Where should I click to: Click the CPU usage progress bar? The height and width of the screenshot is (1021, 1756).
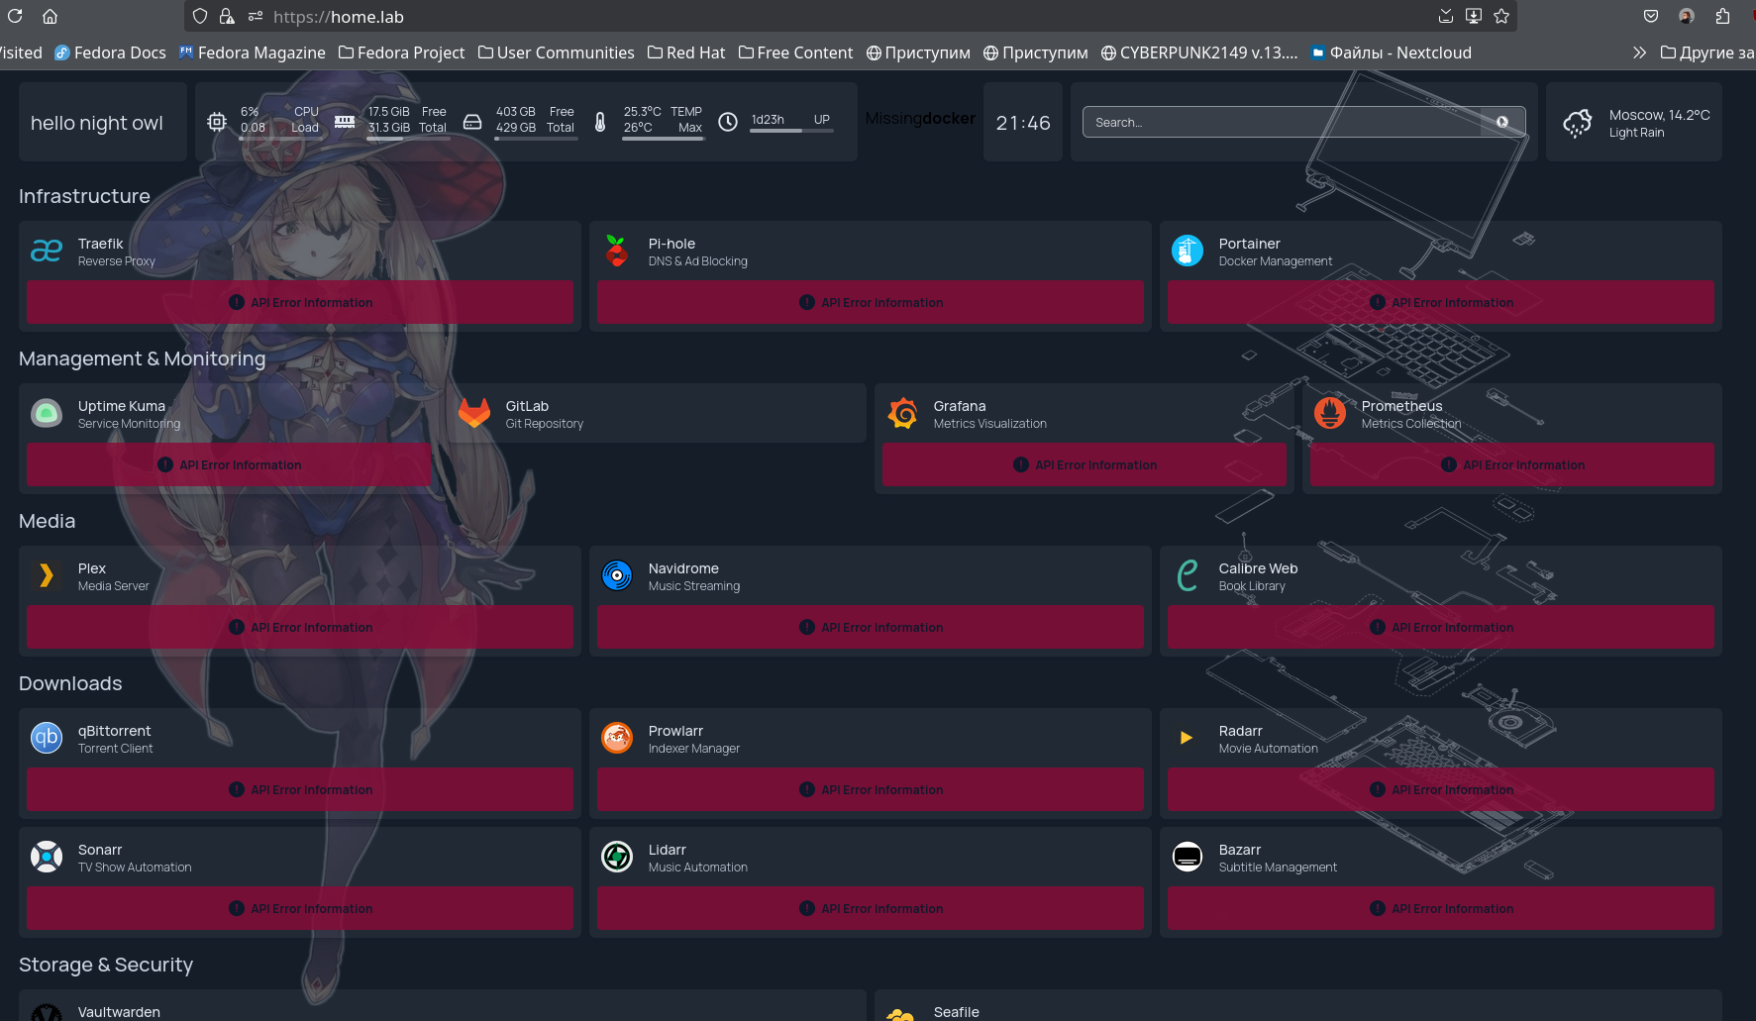click(280, 139)
